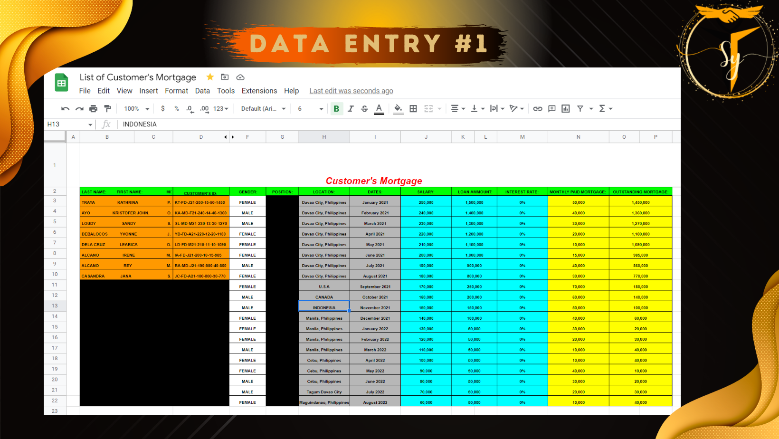The width and height of the screenshot is (779, 439).
Task: Click the Move to folder icon
Action: pyautogui.click(x=225, y=77)
